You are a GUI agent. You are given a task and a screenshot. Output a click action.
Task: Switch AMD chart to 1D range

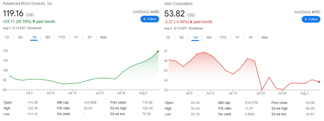[7, 37]
